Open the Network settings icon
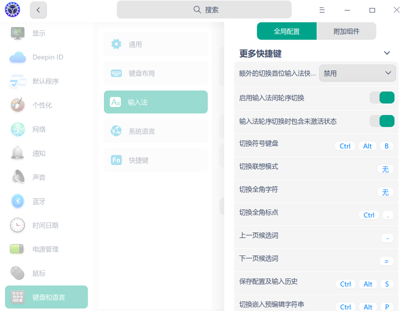This screenshot has height=311, width=405. 18,129
